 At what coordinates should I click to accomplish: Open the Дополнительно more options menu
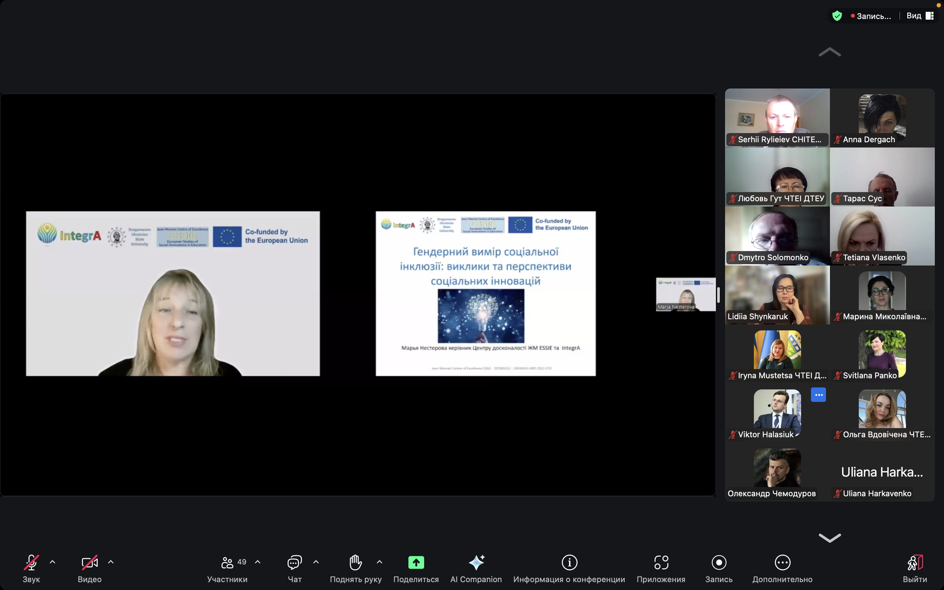(782, 563)
